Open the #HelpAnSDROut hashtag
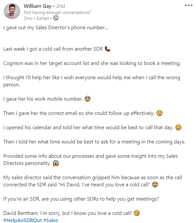 coord(22,220)
